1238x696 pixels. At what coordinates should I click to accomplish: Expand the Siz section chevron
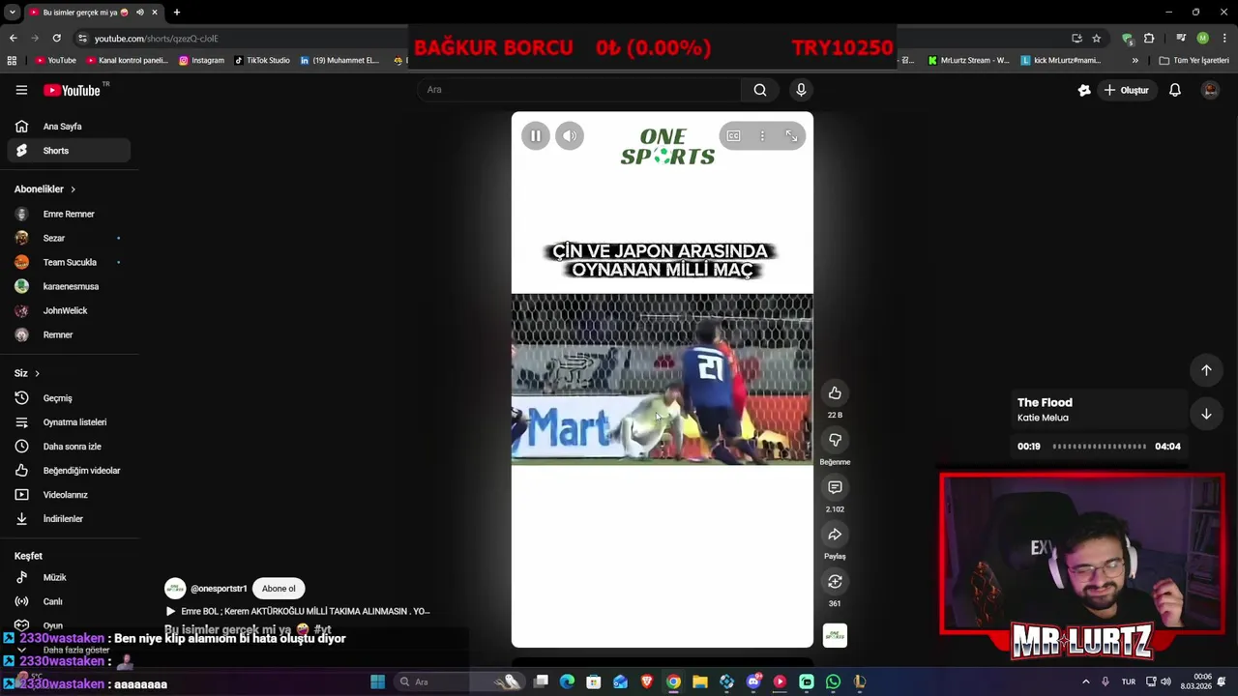(37, 373)
